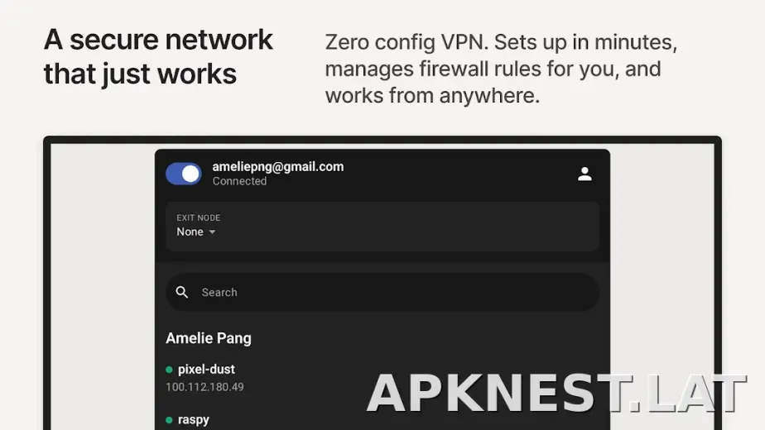
Task: Click the APKNEST.LAT watermark
Action: 556,393
